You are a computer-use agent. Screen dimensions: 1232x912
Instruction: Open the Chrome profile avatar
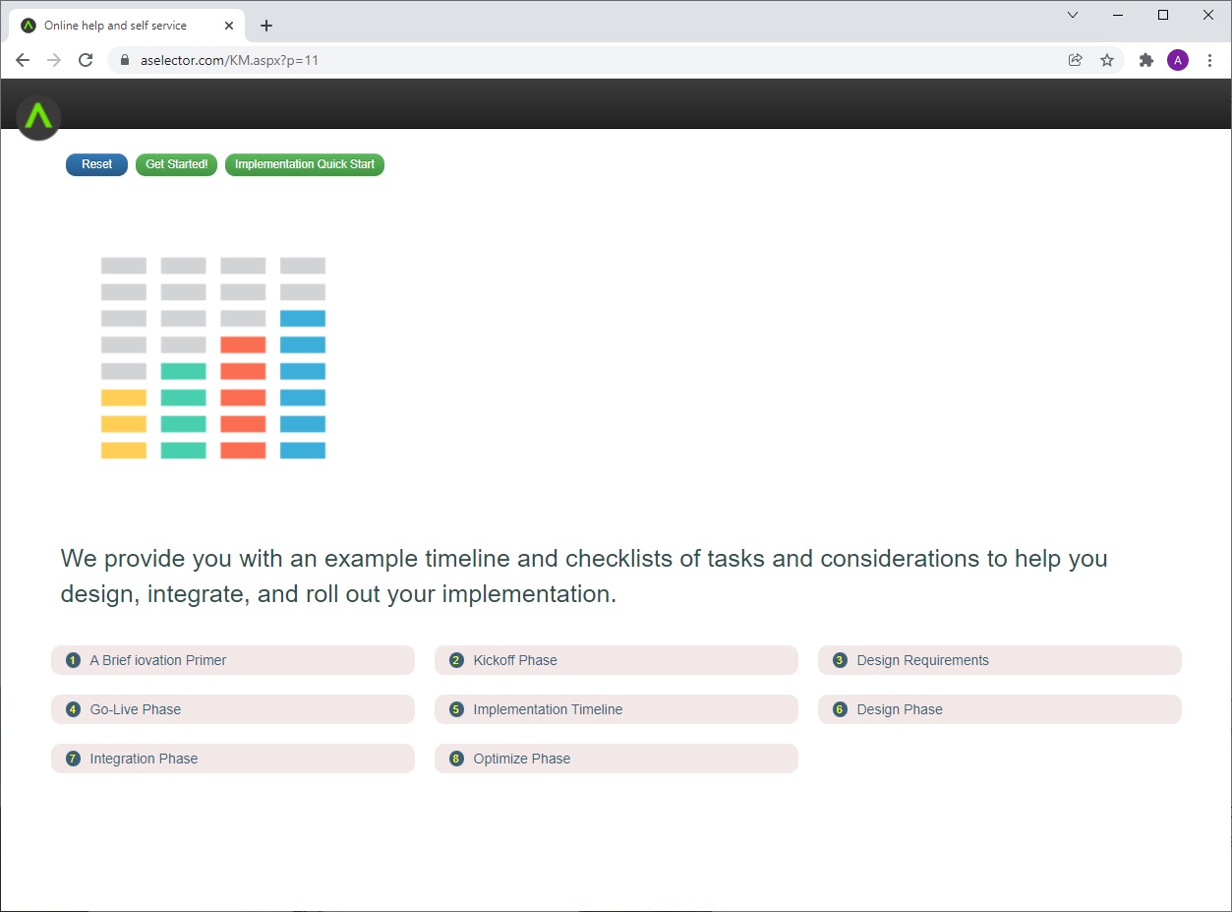coord(1178,60)
